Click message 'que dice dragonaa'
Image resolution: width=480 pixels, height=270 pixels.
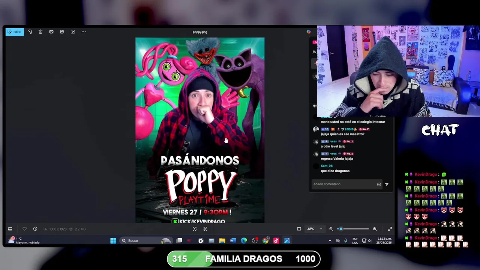click(335, 171)
